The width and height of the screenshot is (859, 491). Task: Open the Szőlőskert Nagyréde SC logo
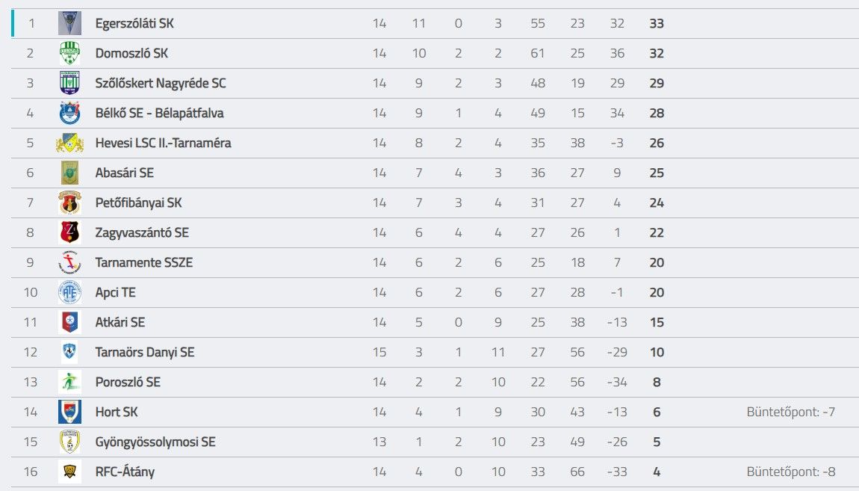[x=69, y=83]
